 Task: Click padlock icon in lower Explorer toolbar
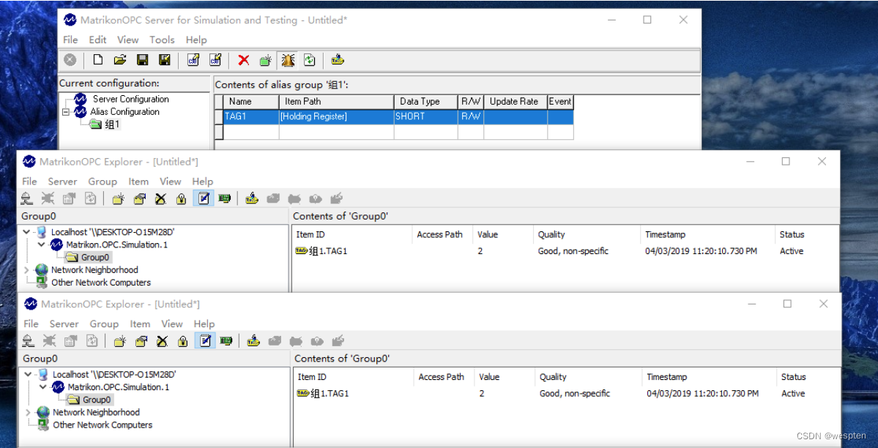coord(183,340)
